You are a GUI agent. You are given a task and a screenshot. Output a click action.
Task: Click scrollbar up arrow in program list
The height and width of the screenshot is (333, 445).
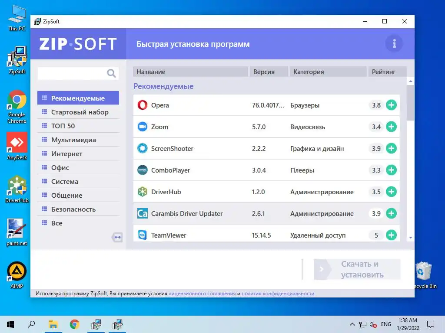410,81
